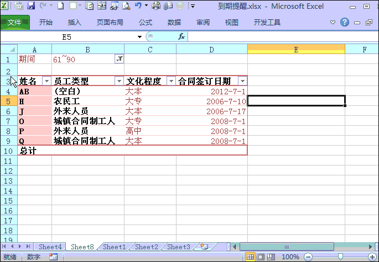This screenshot has width=379, height=262.
Task: Open Customize Quick Access Toolbar dropdown
Action: pyautogui.click(x=193, y=6)
